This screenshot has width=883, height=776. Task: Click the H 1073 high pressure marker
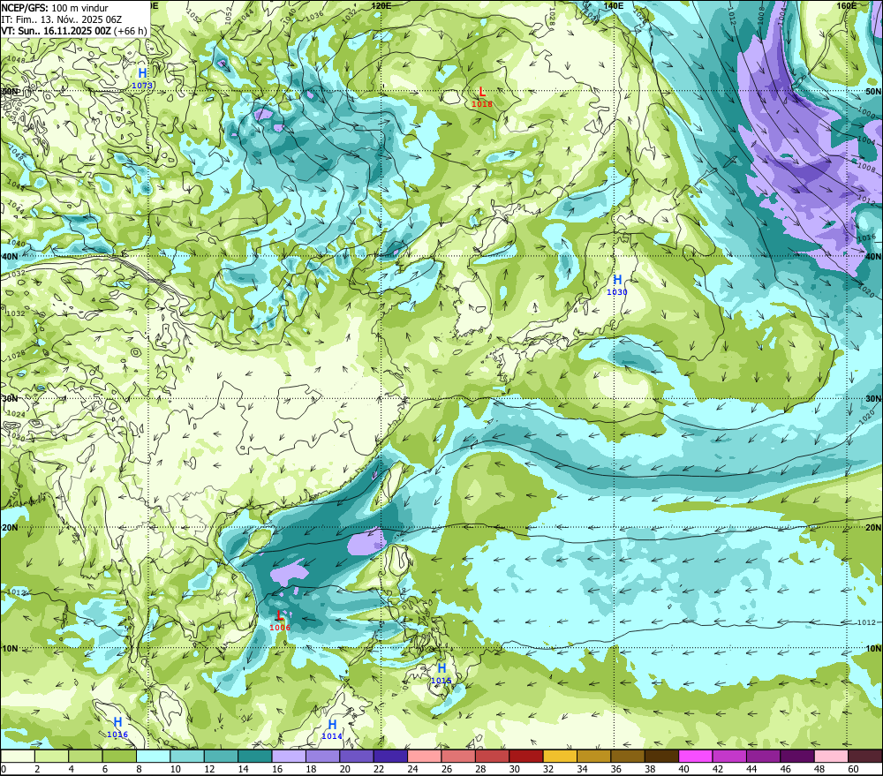[x=142, y=79]
